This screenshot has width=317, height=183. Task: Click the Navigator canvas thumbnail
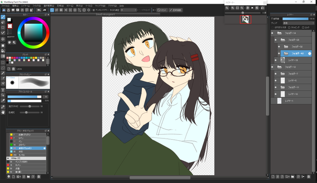(x=245, y=20)
